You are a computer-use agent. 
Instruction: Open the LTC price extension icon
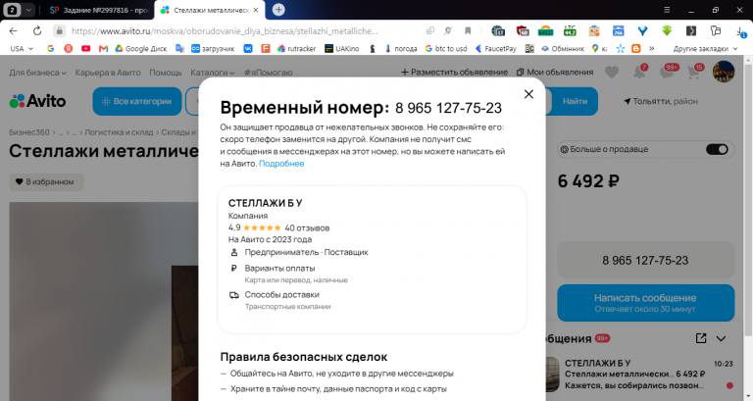[x=570, y=30]
